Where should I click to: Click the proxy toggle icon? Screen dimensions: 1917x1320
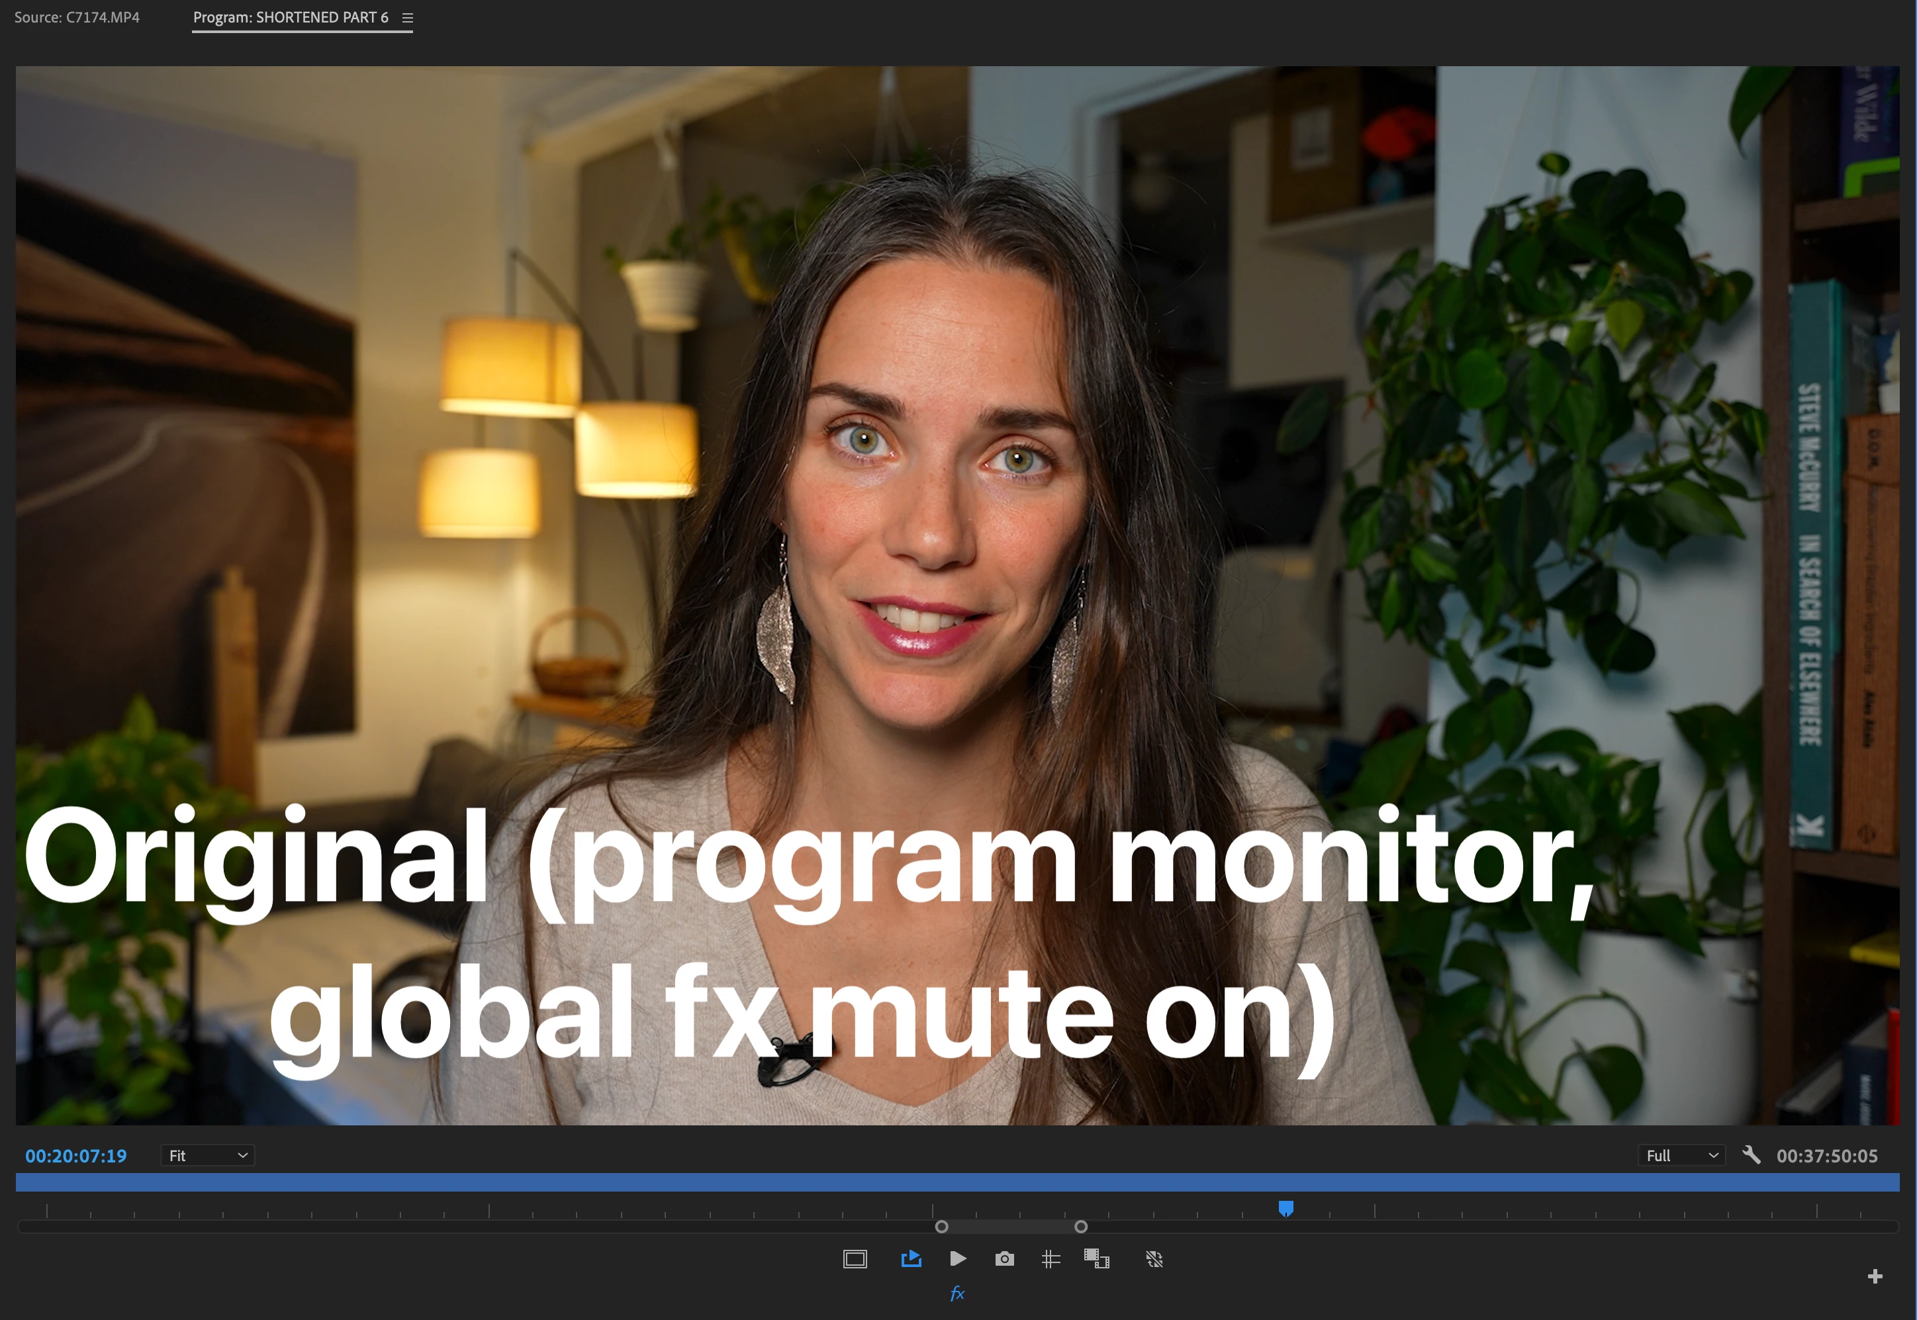coord(1154,1259)
